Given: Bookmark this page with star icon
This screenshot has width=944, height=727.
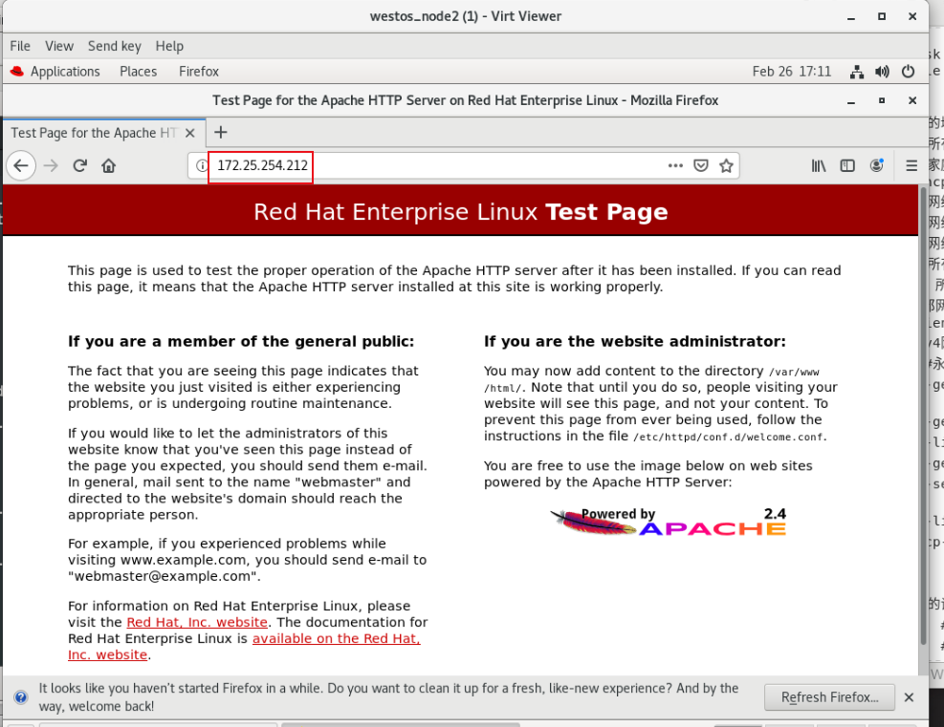Looking at the screenshot, I should [x=726, y=165].
